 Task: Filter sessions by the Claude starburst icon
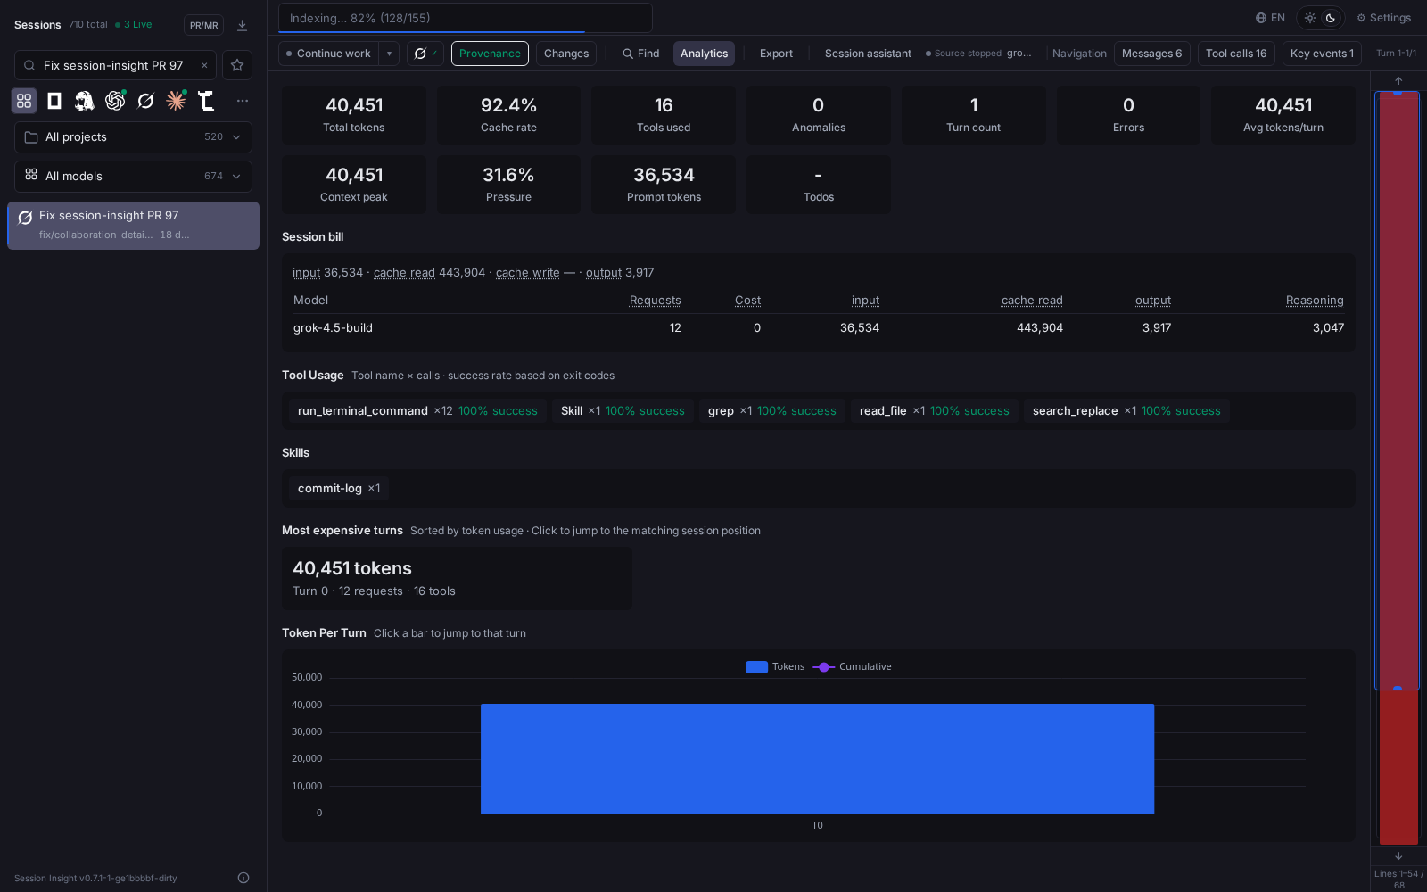tap(176, 101)
